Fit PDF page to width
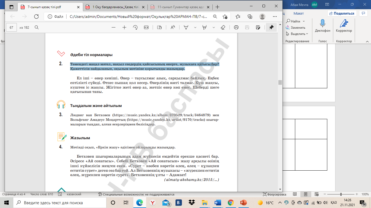This screenshot has width=371, height=208. pyautogui.click(x=146, y=27)
